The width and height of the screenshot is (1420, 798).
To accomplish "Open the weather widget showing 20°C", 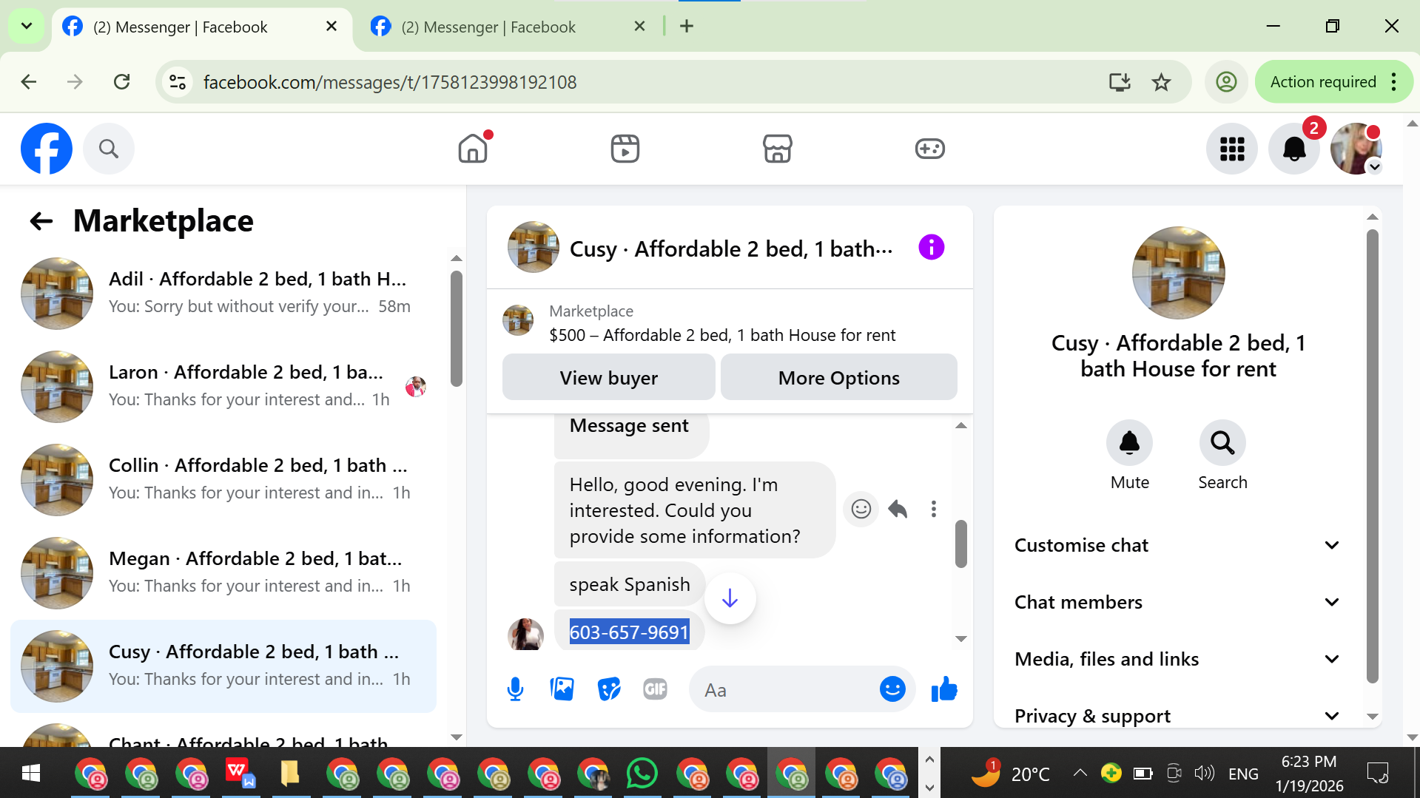I will (x=1010, y=773).
